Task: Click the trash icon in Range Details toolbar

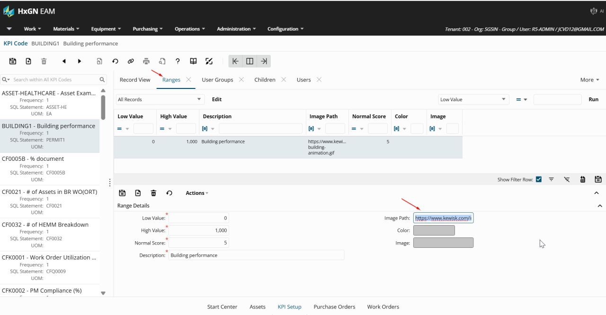Action: click(153, 193)
